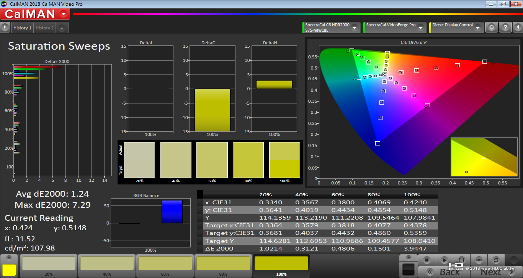This screenshot has height=278, width=523.
Task: Collapse the right panel with the arrow button
Action: point(518,27)
